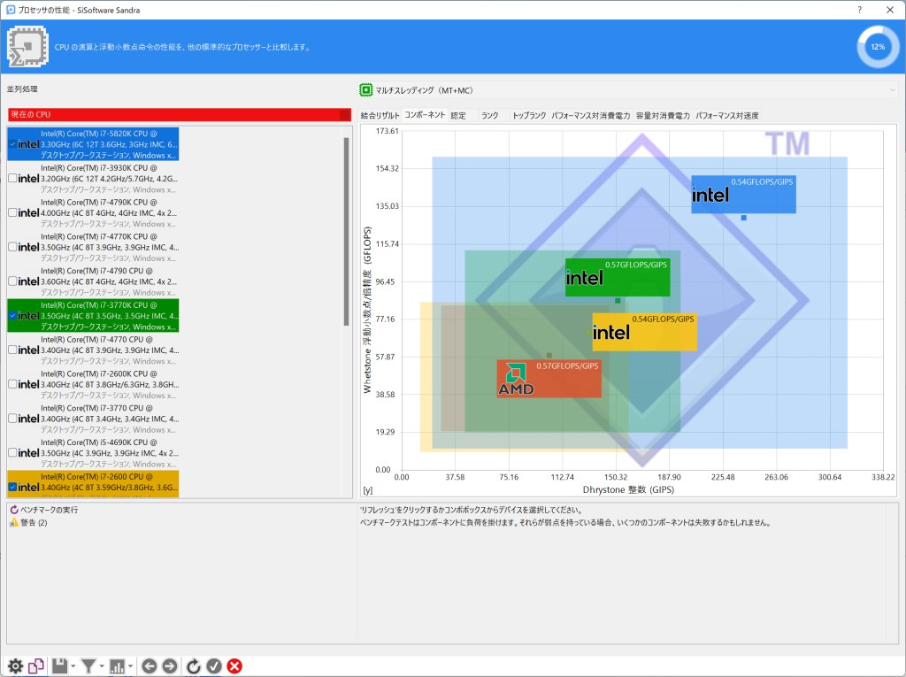Click the 警告 (2) tree item
The width and height of the screenshot is (906, 677).
coord(35,523)
